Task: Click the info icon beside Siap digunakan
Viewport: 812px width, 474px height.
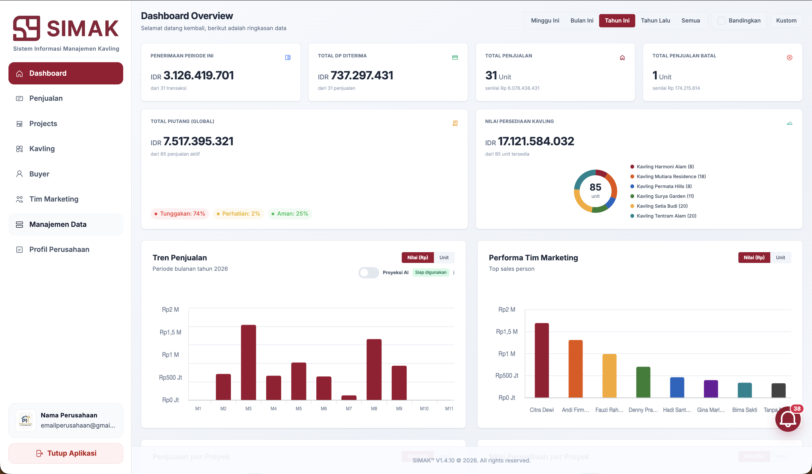Action: coord(454,272)
